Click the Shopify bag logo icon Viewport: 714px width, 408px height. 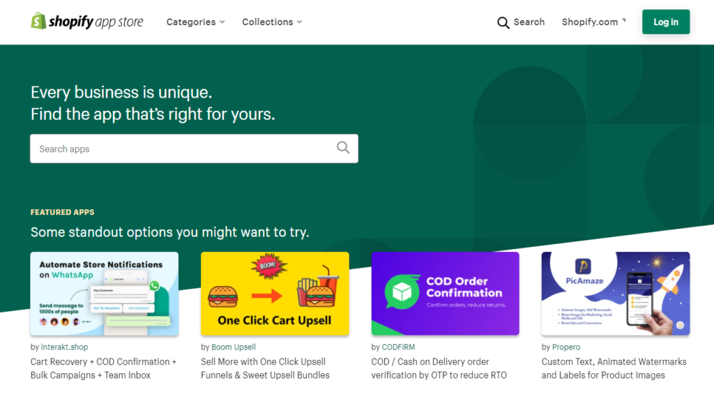pyautogui.click(x=38, y=21)
